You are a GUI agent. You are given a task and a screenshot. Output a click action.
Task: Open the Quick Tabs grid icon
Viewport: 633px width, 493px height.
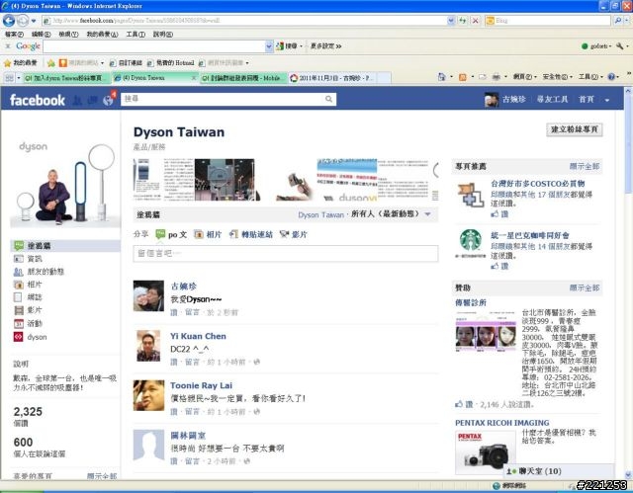point(9,78)
